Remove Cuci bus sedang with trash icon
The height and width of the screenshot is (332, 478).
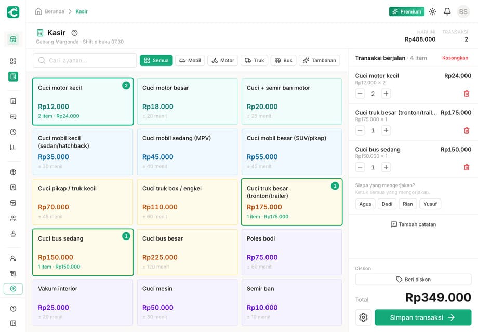467,167
